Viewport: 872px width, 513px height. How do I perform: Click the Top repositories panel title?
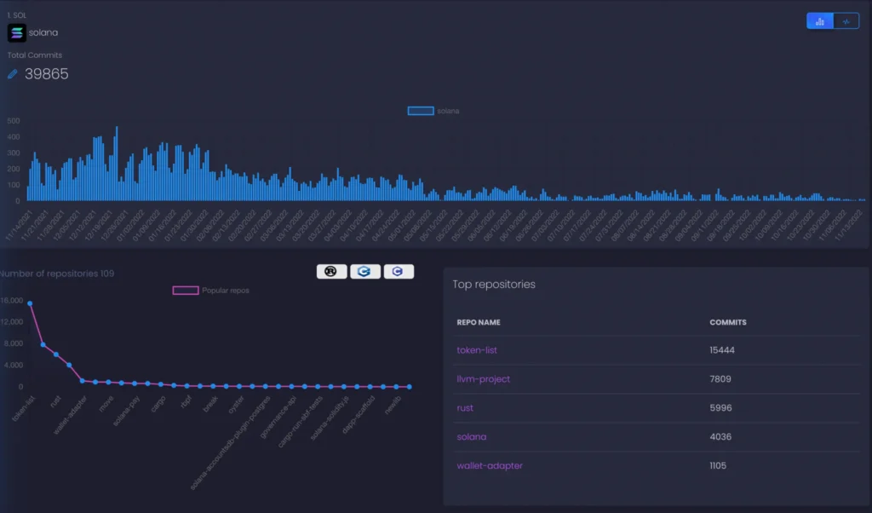click(494, 285)
